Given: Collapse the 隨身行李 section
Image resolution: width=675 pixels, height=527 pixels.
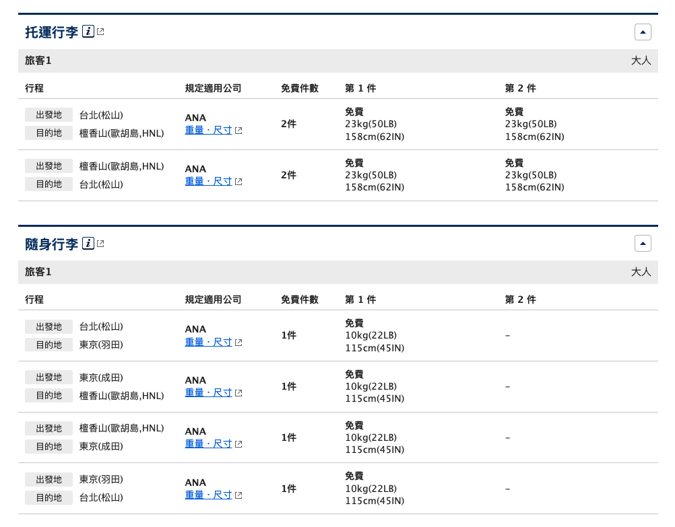Looking at the screenshot, I should (x=643, y=244).
